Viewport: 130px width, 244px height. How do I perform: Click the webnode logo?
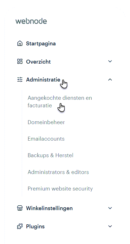point(31,21)
